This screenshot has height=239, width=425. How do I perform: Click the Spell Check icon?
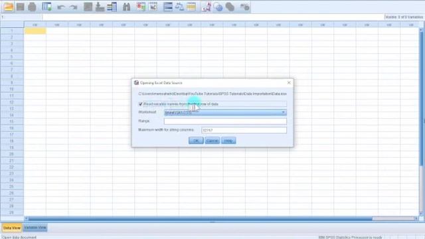click(x=245, y=7)
